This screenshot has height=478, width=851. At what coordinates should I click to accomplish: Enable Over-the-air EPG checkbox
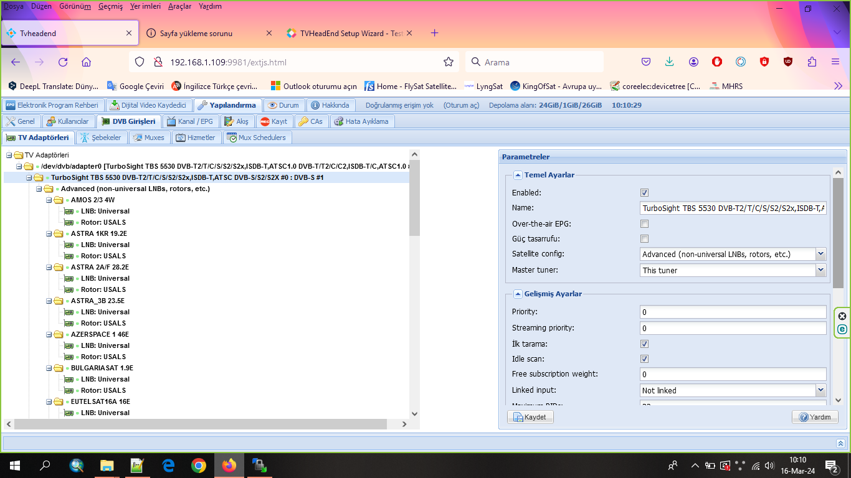click(645, 223)
